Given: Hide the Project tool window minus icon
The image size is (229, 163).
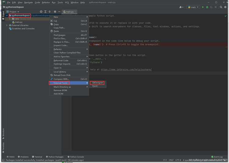Looking at the screenshot, I should click(59, 12).
